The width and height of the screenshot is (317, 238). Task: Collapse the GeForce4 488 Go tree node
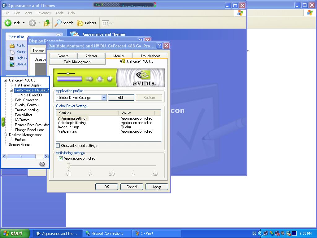tap(6, 80)
